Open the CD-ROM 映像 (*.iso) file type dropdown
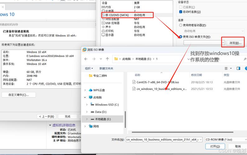The width and height of the screenshot is (247, 155). 226,139
